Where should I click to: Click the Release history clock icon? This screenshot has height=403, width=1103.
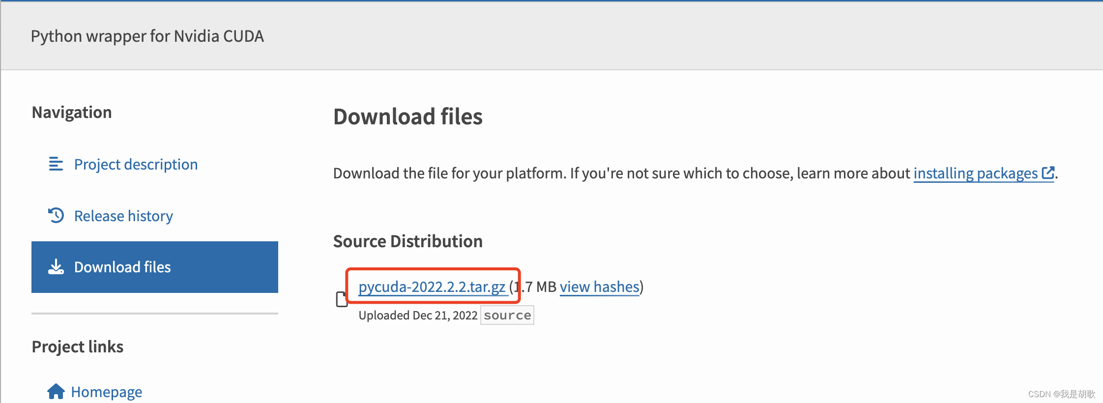pos(56,215)
